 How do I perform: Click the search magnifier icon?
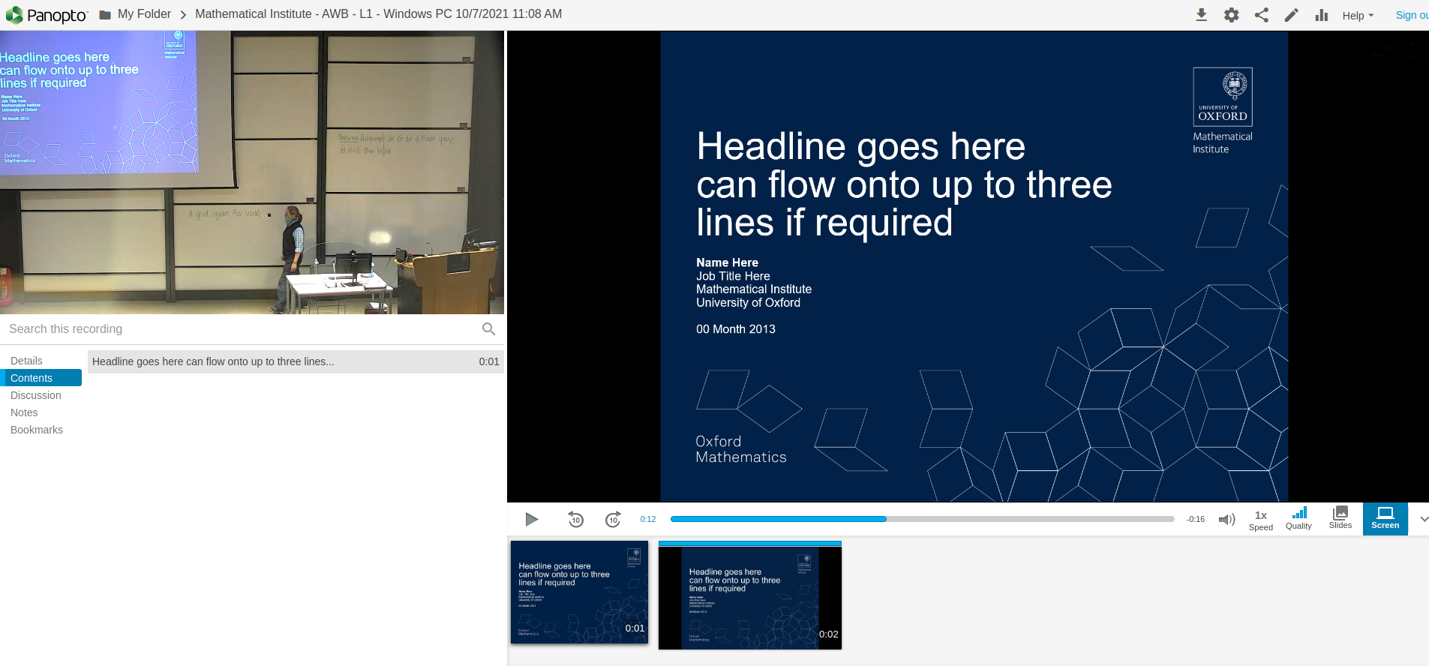[x=488, y=328]
